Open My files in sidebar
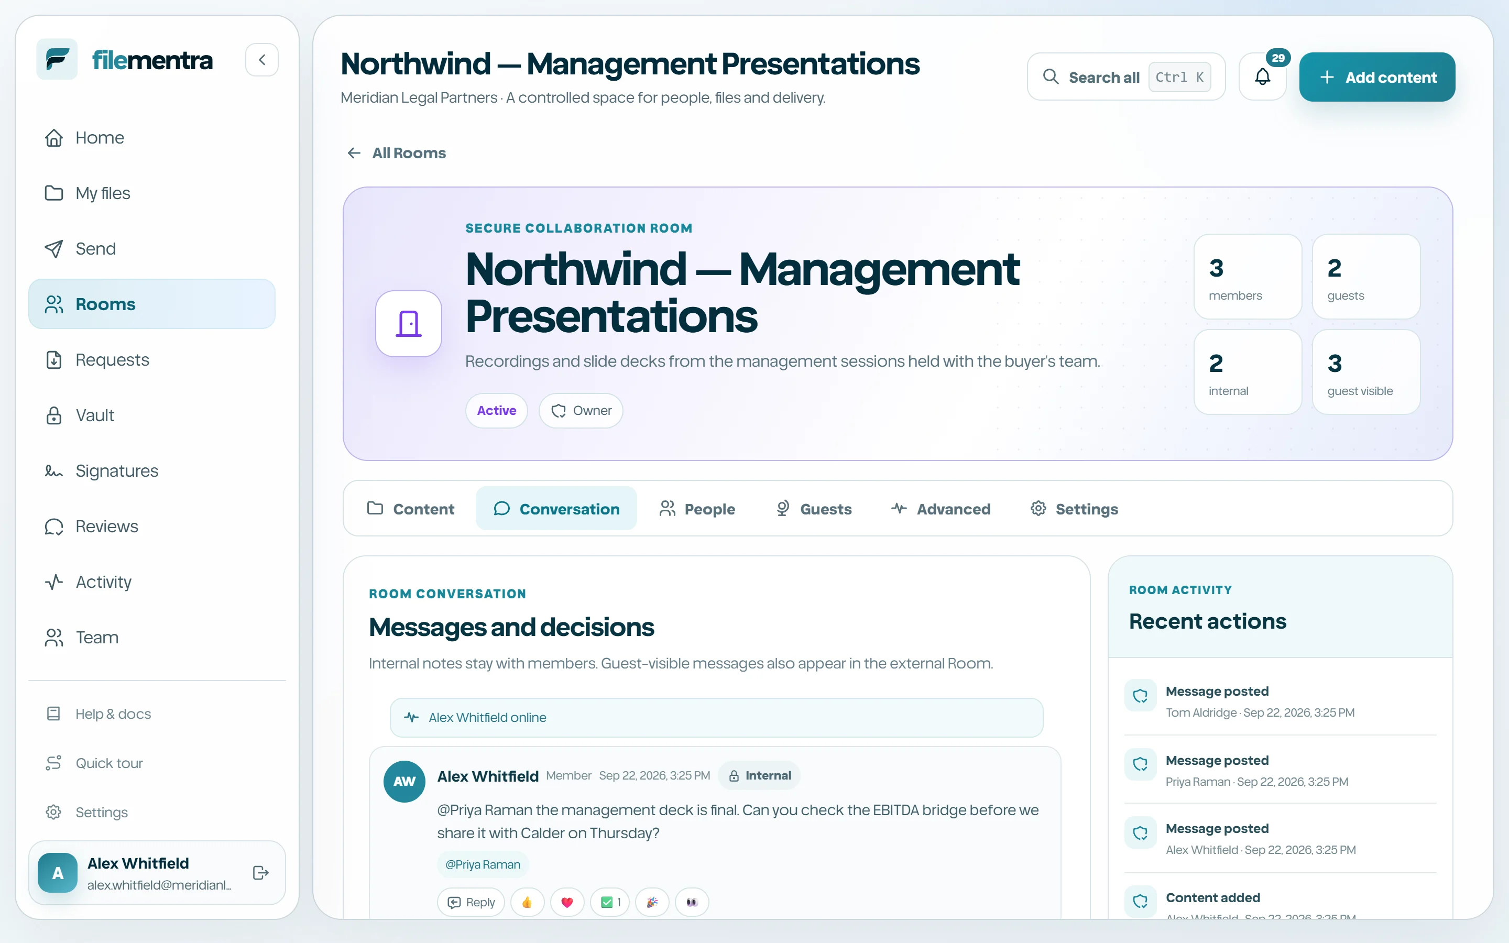 (x=151, y=193)
